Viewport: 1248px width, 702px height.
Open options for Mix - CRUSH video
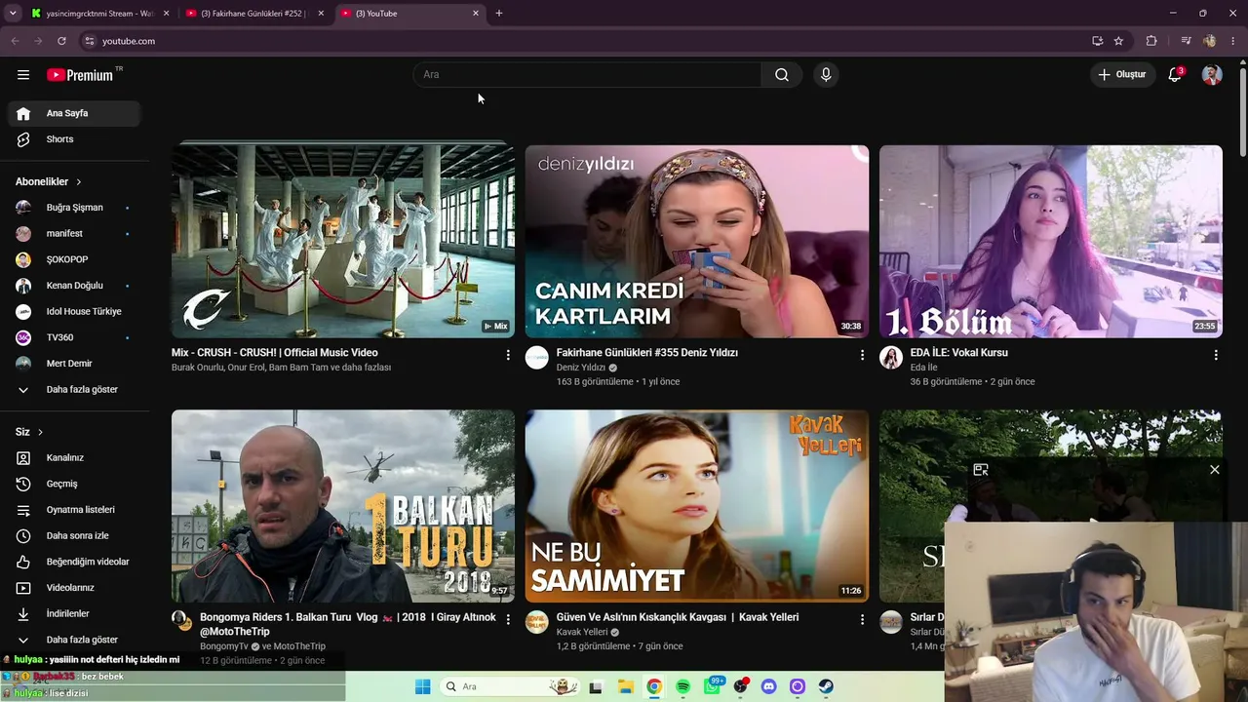pos(508,355)
